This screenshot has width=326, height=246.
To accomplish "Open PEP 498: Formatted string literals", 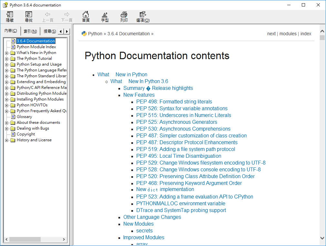I will pos(174,102).
